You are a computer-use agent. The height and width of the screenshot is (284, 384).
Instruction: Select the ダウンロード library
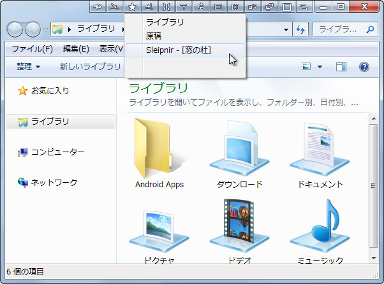tap(239, 153)
